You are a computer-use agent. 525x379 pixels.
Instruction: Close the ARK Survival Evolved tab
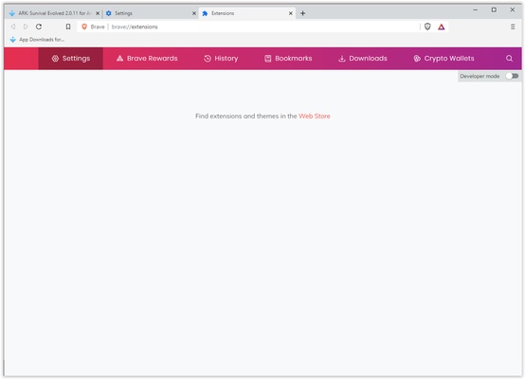[x=98, y=13]
